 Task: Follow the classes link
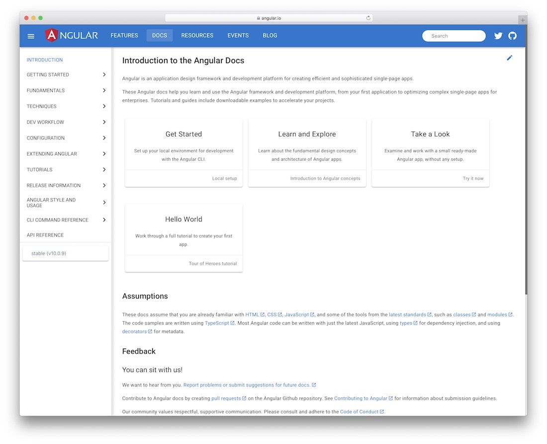click(x=461, y=314)
